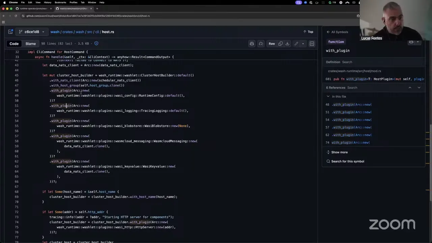This screenshot has height=243, width=432.
Task: Click the security shield icon beside file size
Action: tap(96, 44)
